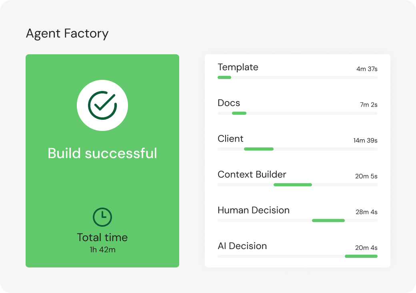Screen dimensions: 416x293
Task: Click the total time clock icon
Action: click(102, 217)
